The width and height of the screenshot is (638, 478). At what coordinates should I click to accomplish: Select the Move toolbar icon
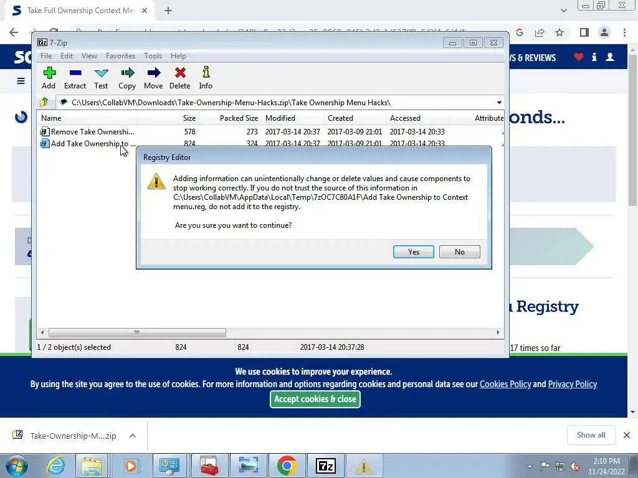pos(153,78)
